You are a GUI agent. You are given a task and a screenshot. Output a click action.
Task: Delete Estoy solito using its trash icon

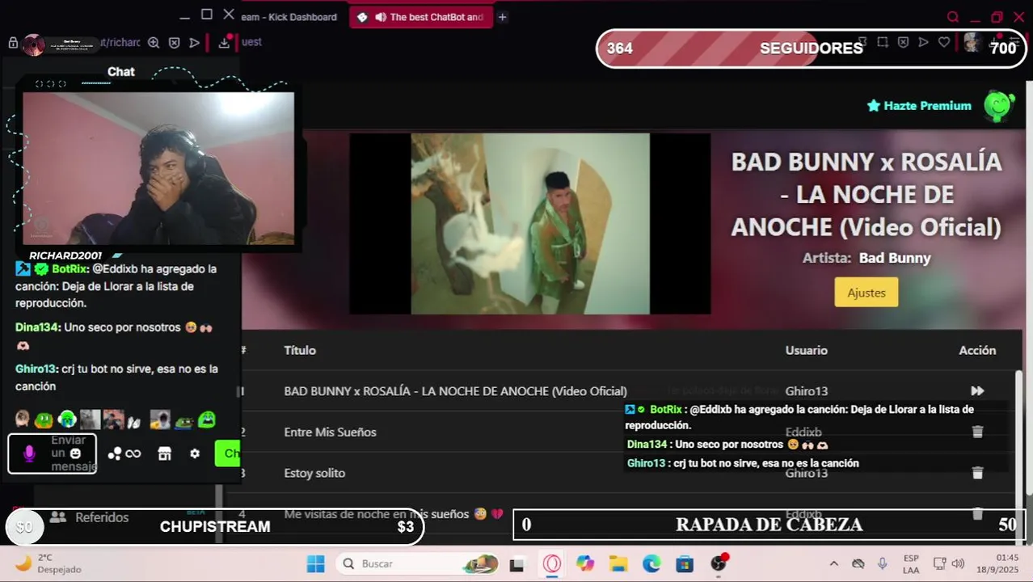tap(977, 473)
